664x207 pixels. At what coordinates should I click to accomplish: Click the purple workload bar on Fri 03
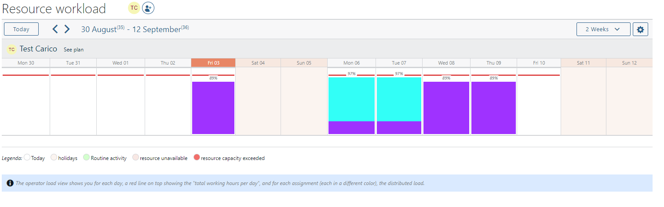click(213, 108)
